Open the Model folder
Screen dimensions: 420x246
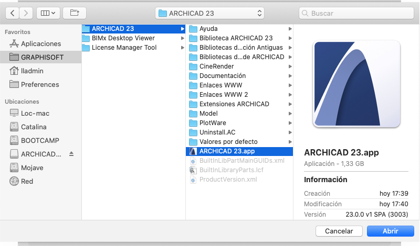(239, 114)
